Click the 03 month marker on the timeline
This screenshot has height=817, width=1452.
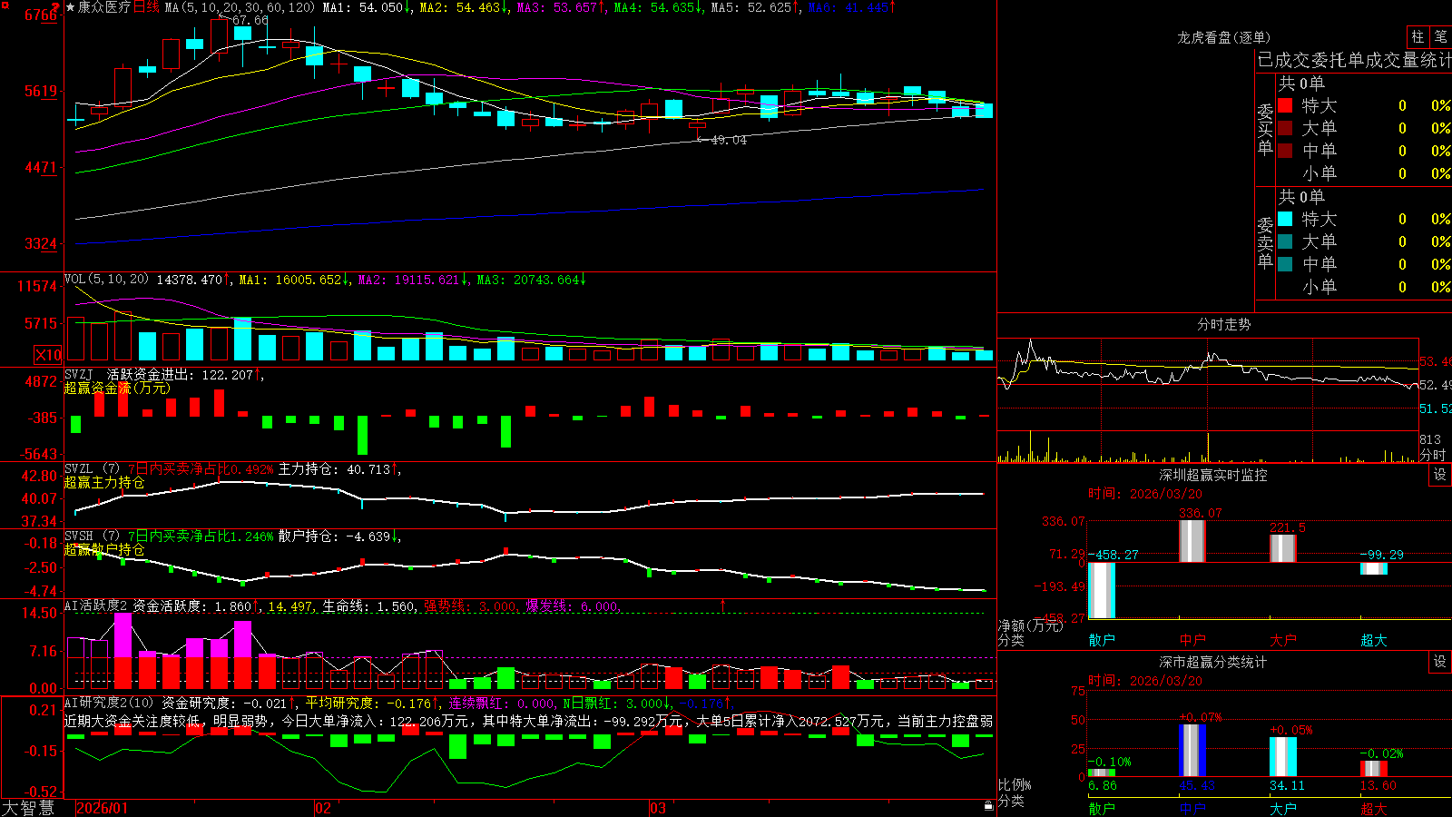tap(658, 808)
